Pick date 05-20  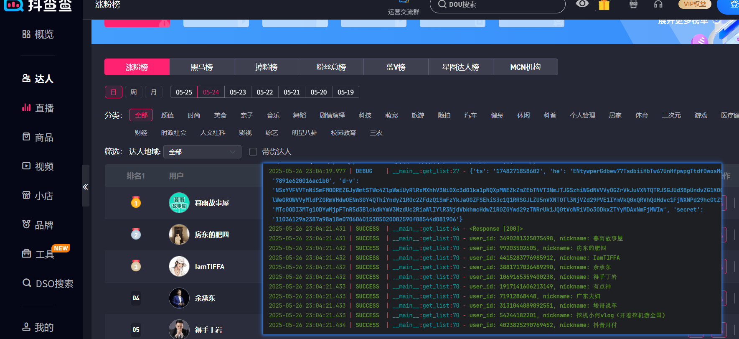[x=319, y=92]
